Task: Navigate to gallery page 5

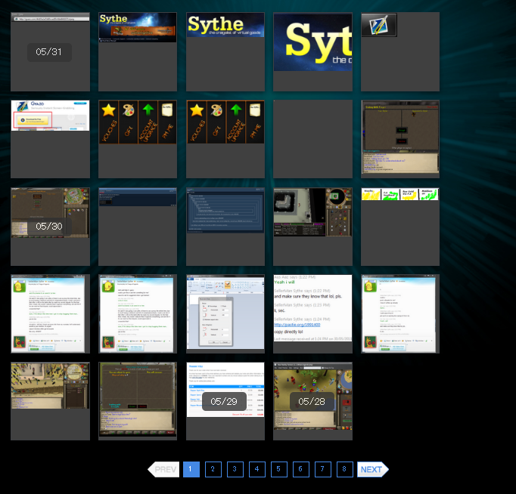Action: [x=279, y=469]
